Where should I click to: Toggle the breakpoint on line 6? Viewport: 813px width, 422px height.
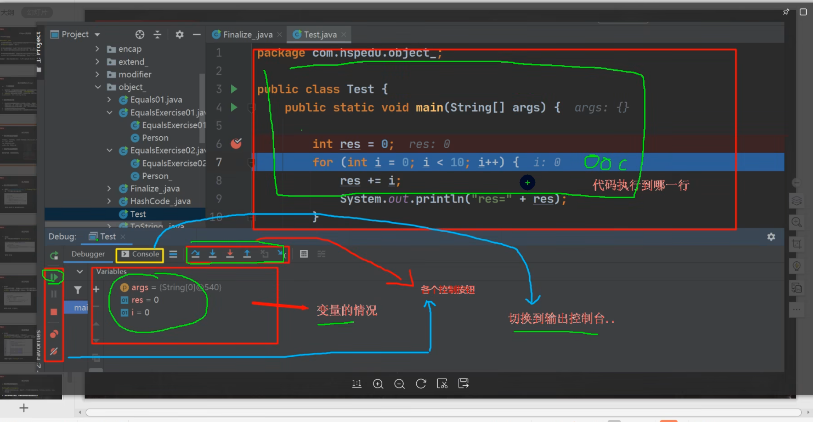(x=236, y=143)
